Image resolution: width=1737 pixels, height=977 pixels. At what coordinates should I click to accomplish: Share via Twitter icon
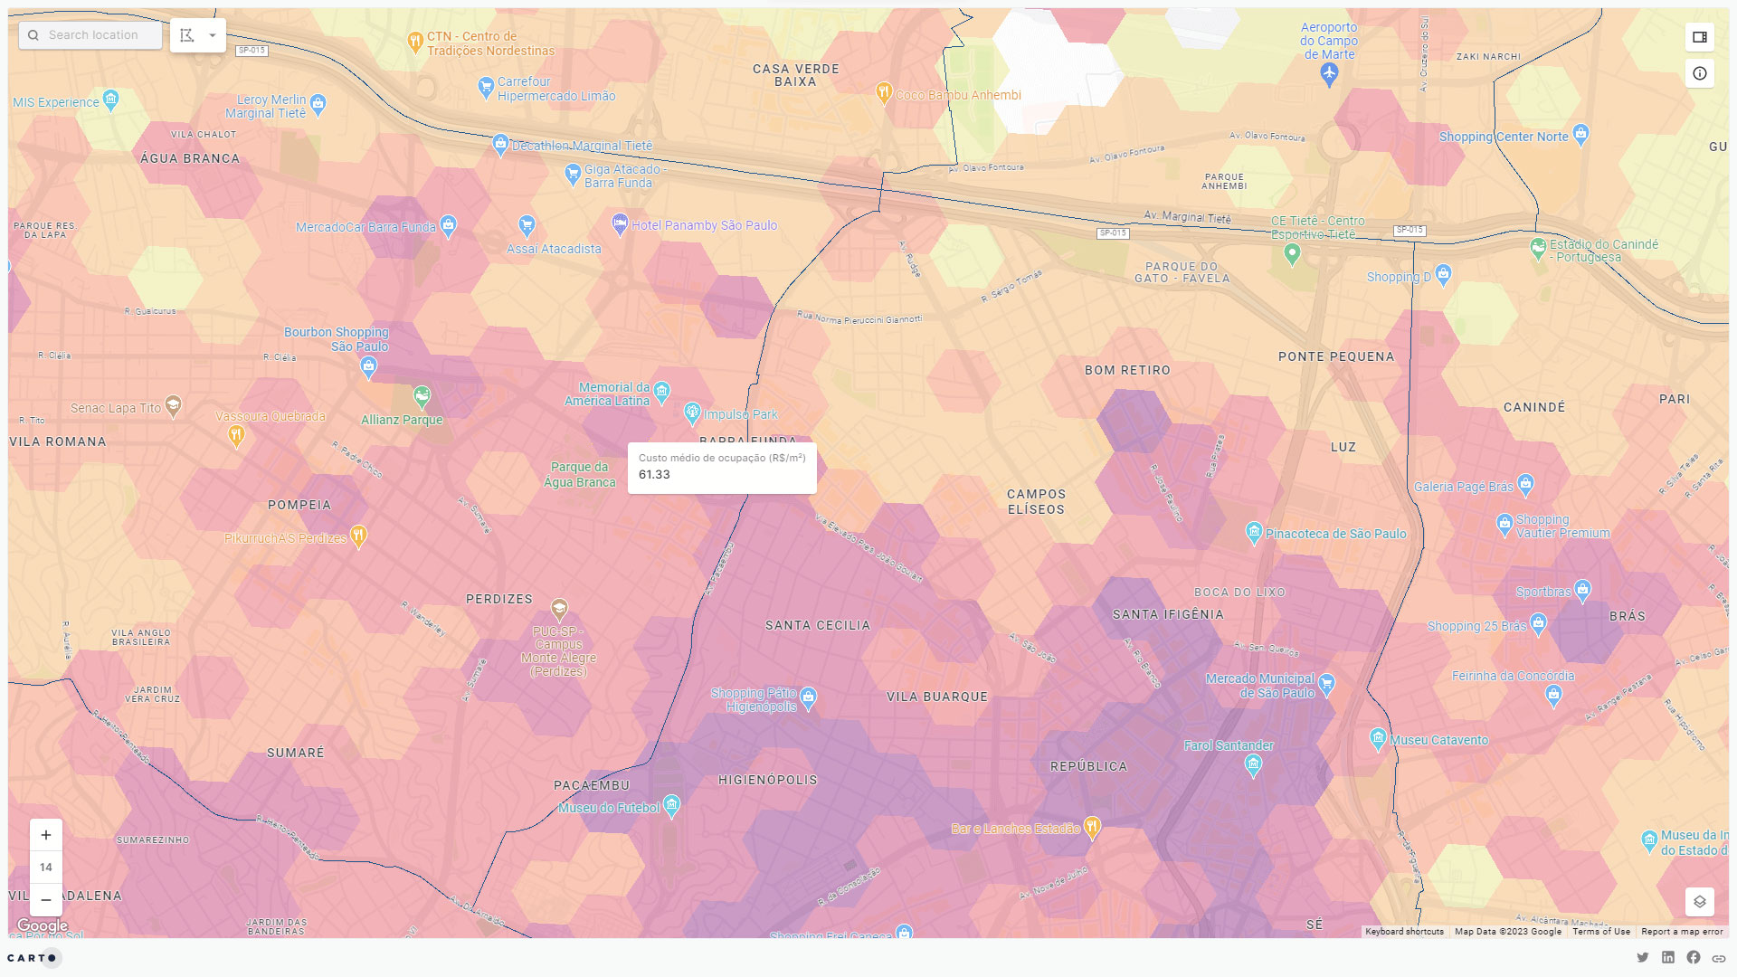tap(1643, 957)
